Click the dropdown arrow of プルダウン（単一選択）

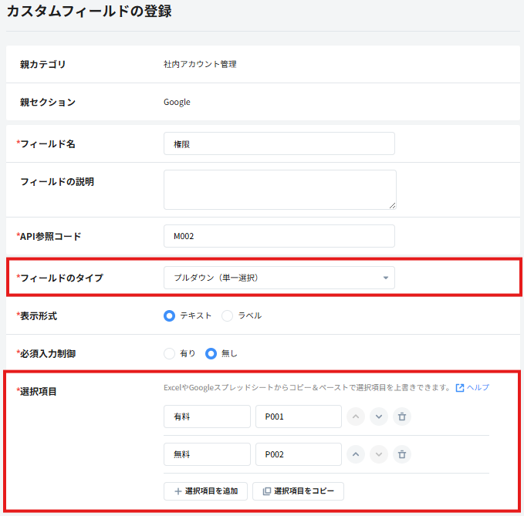coord(386,278)
